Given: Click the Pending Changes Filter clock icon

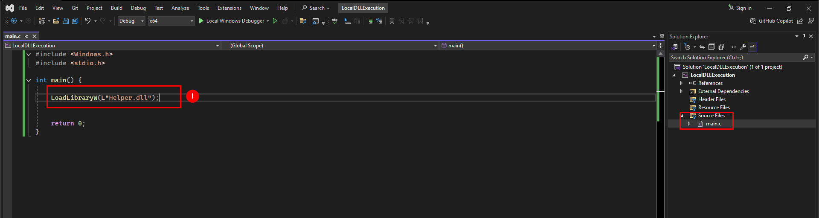Looking at the screenshot, I should tap(687, 47).
